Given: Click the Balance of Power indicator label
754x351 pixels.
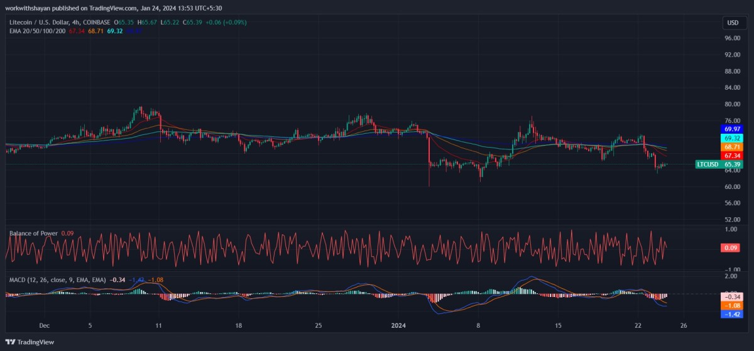Looking at the screenshot, I should point(33,234).
